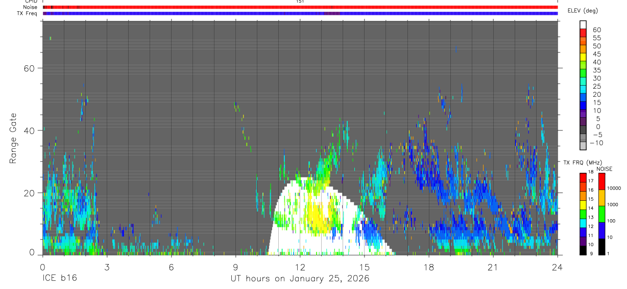Viewport: 627px width, 289px height.
Task: Click the UT hours tick label 6
Action: point(171,267)
